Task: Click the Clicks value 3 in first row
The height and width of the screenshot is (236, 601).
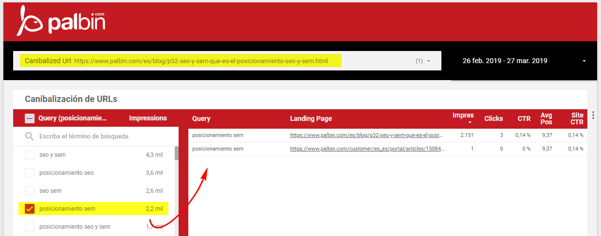Action: (x=501, y=135)
